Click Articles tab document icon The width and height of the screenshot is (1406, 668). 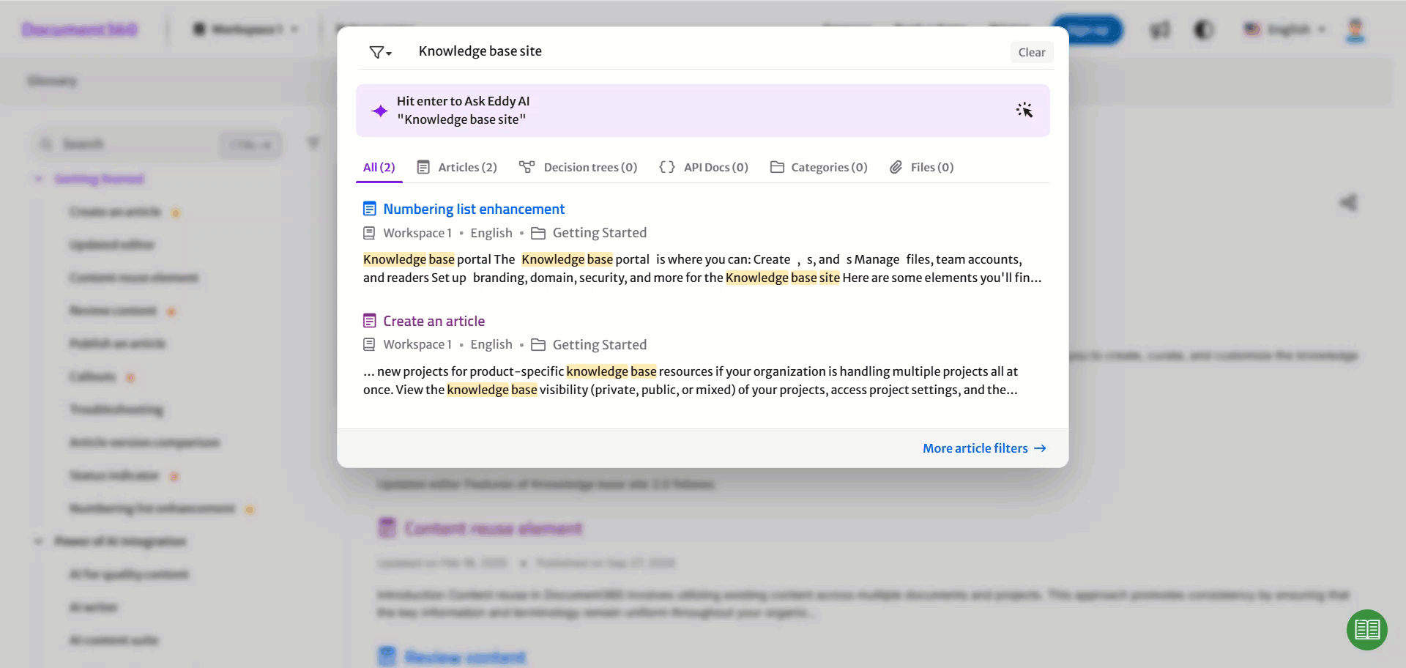[x=423, y=167]
